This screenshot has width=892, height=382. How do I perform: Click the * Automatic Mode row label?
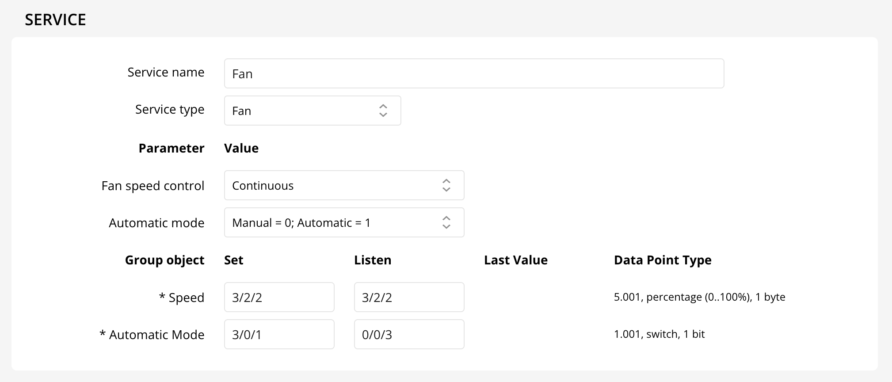pyautogui.click(x=152, y=335)
